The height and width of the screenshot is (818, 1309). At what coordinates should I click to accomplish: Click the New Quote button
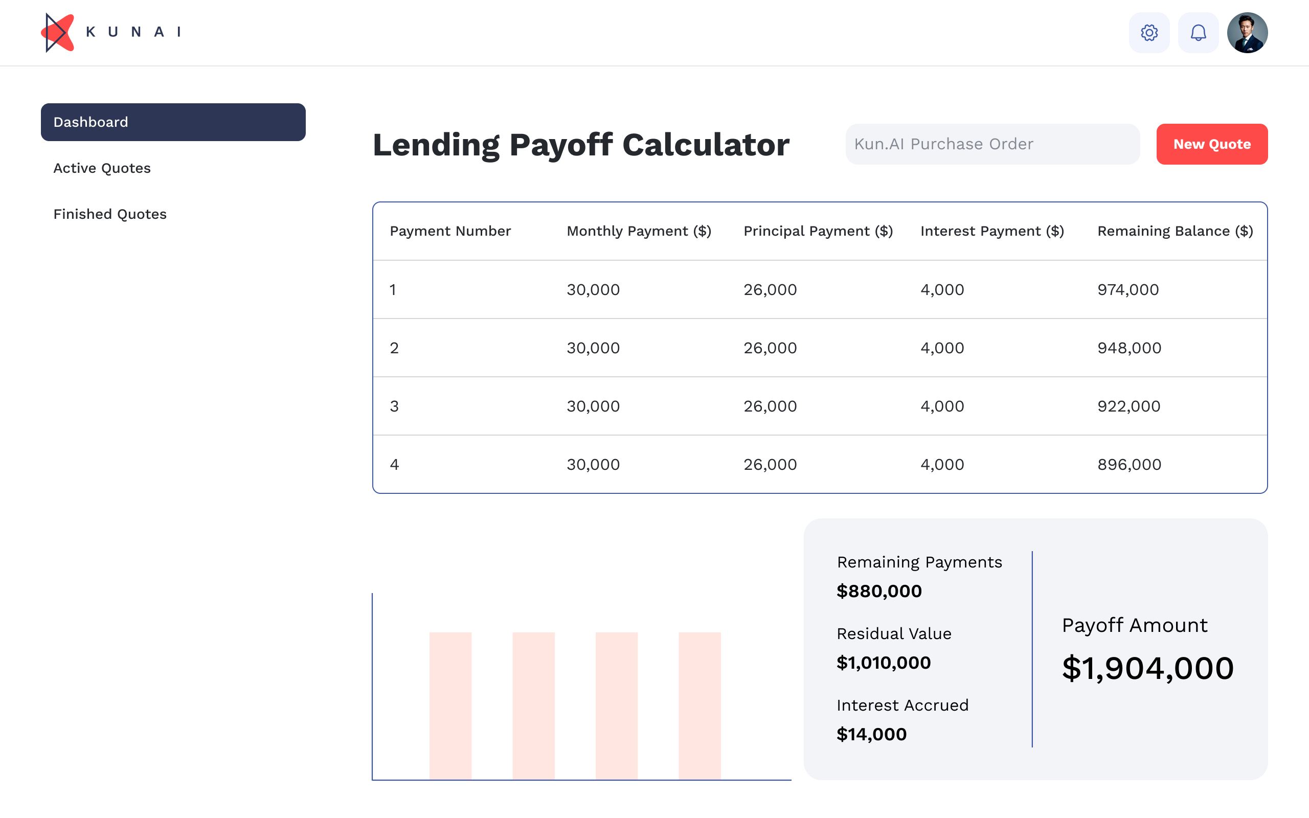point(1212,144)
